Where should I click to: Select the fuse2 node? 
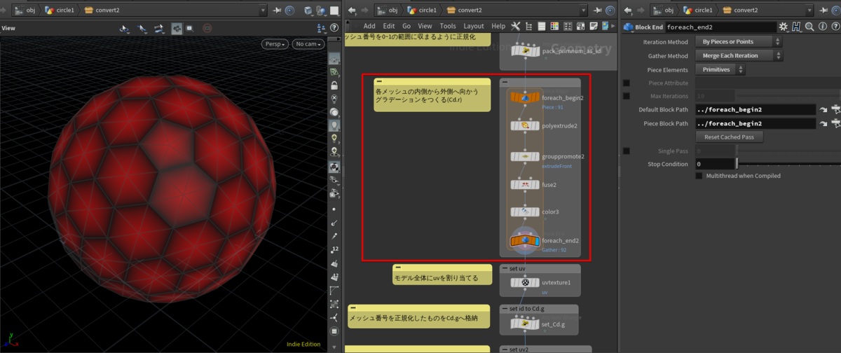[525, 185]
